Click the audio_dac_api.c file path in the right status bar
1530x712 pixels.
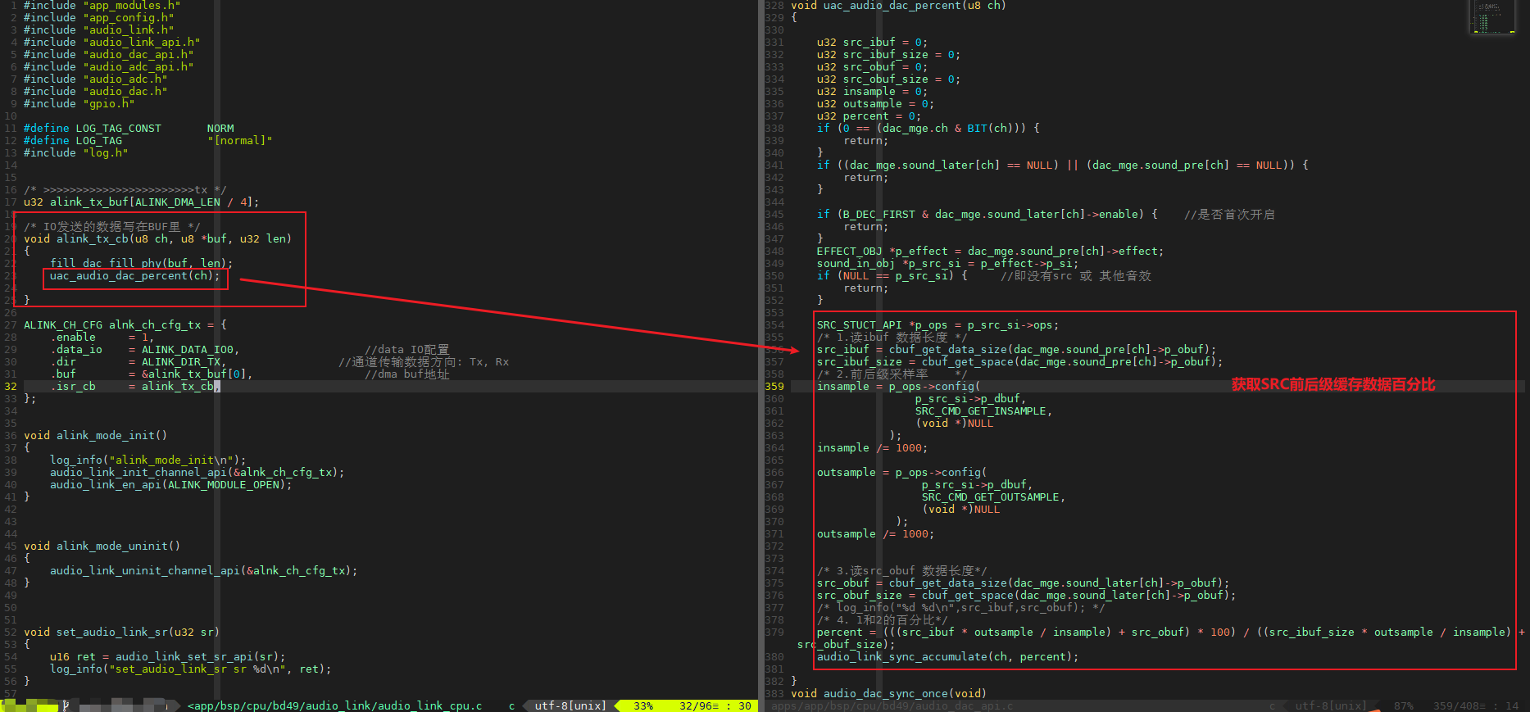click(892, 705)
